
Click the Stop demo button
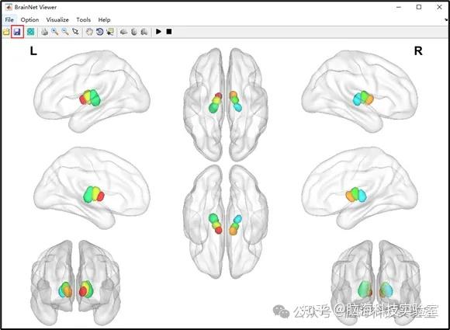(169, 32)
